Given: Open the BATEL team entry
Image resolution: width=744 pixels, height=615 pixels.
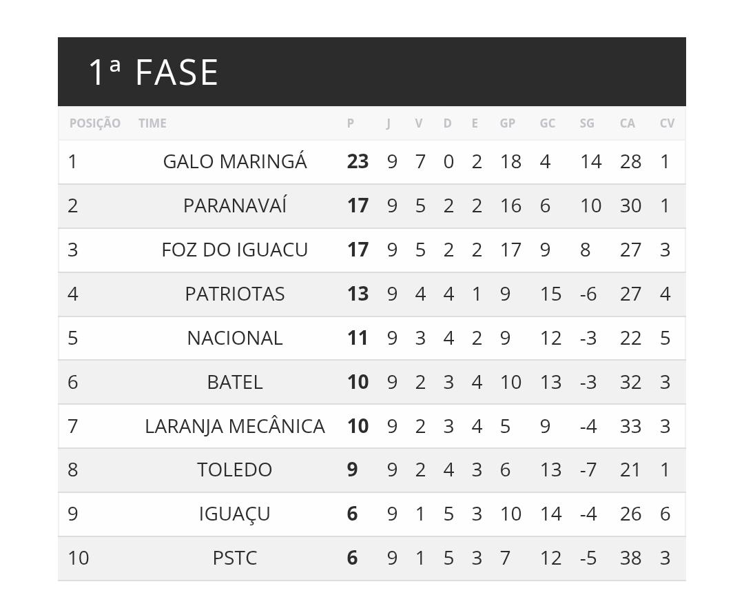Looking at the screenshot, I should [x=235, y=382].
